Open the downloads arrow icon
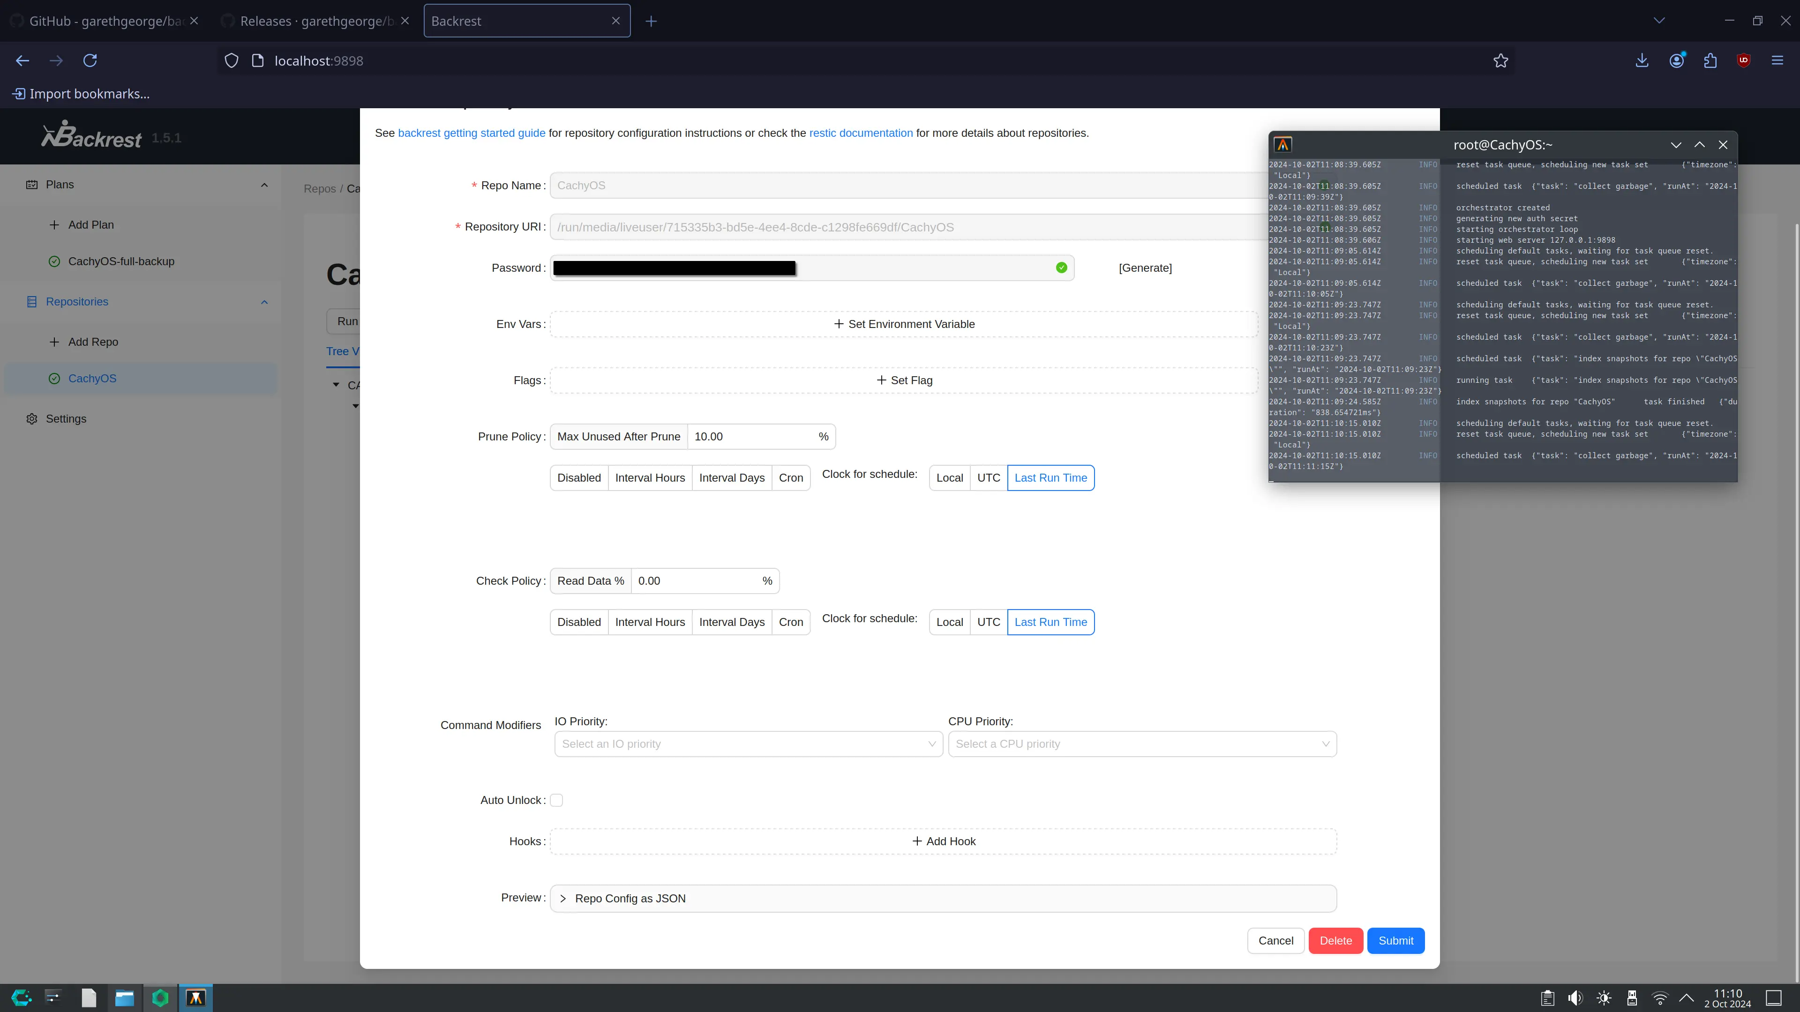Viewport: 1800px width, 1012px height. [x=1642, y=61]
